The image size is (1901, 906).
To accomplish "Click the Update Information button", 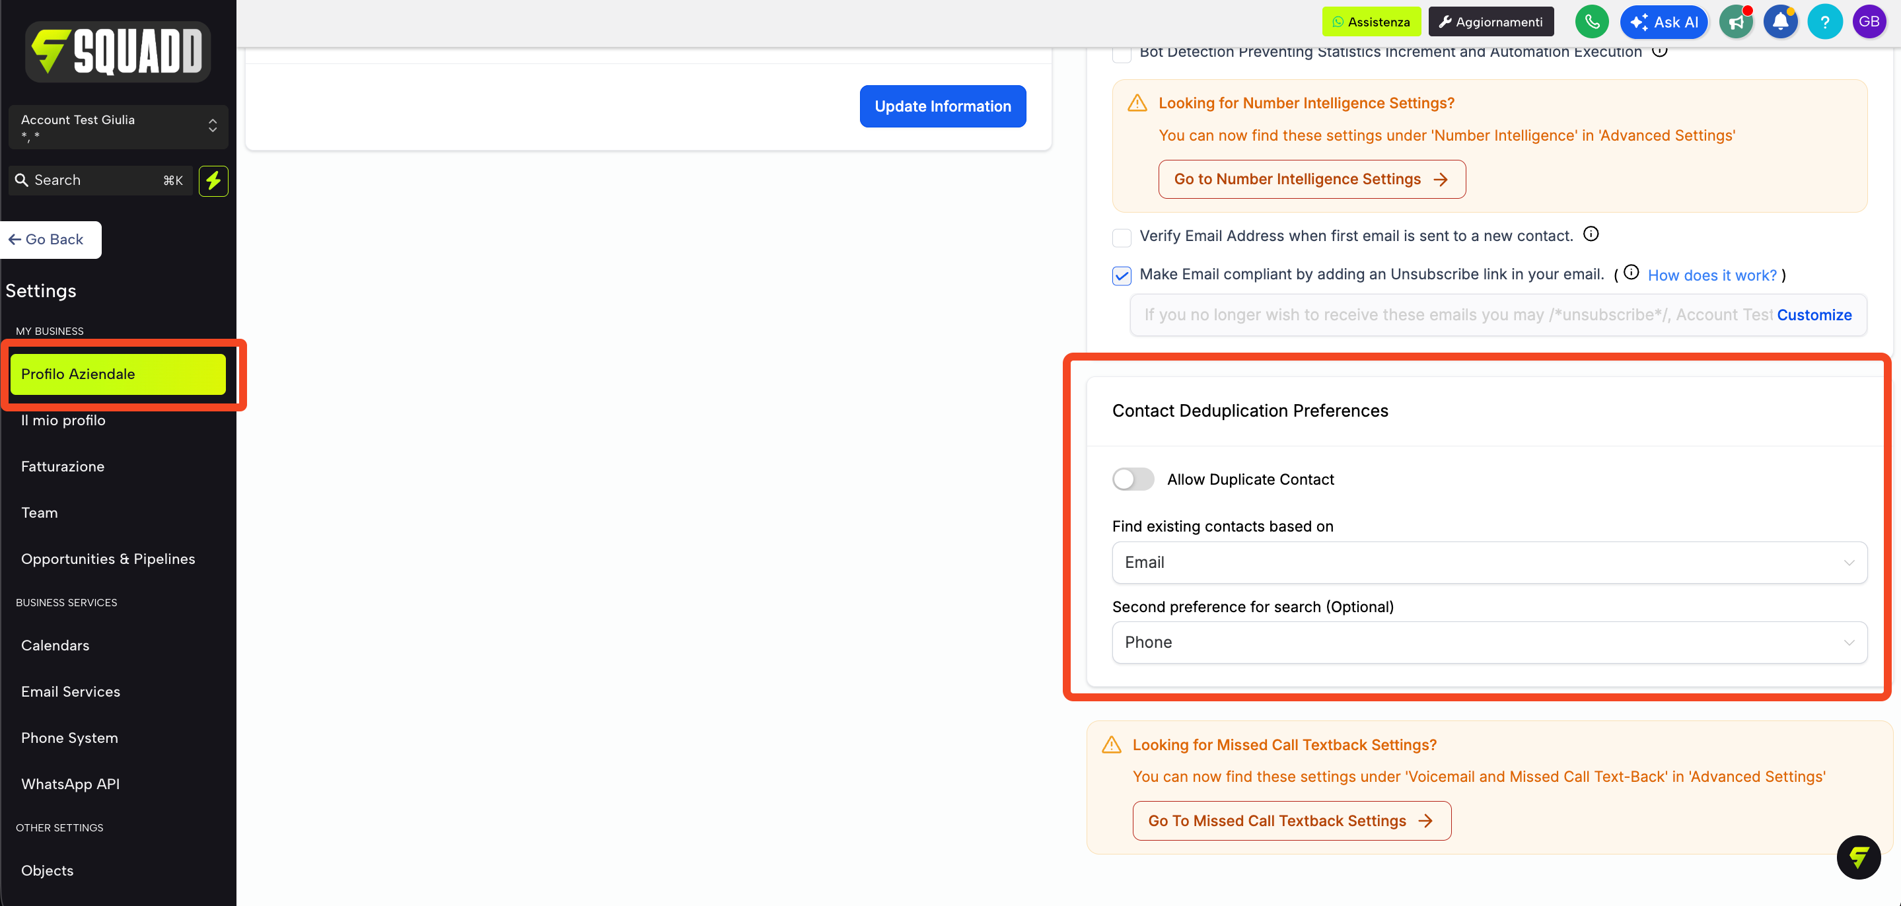I will [943, 106].
